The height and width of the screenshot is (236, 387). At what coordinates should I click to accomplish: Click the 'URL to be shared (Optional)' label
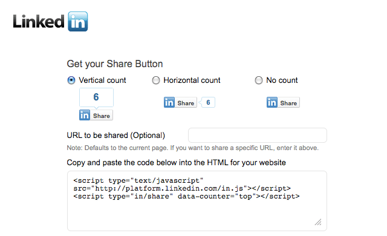point(116,136)
